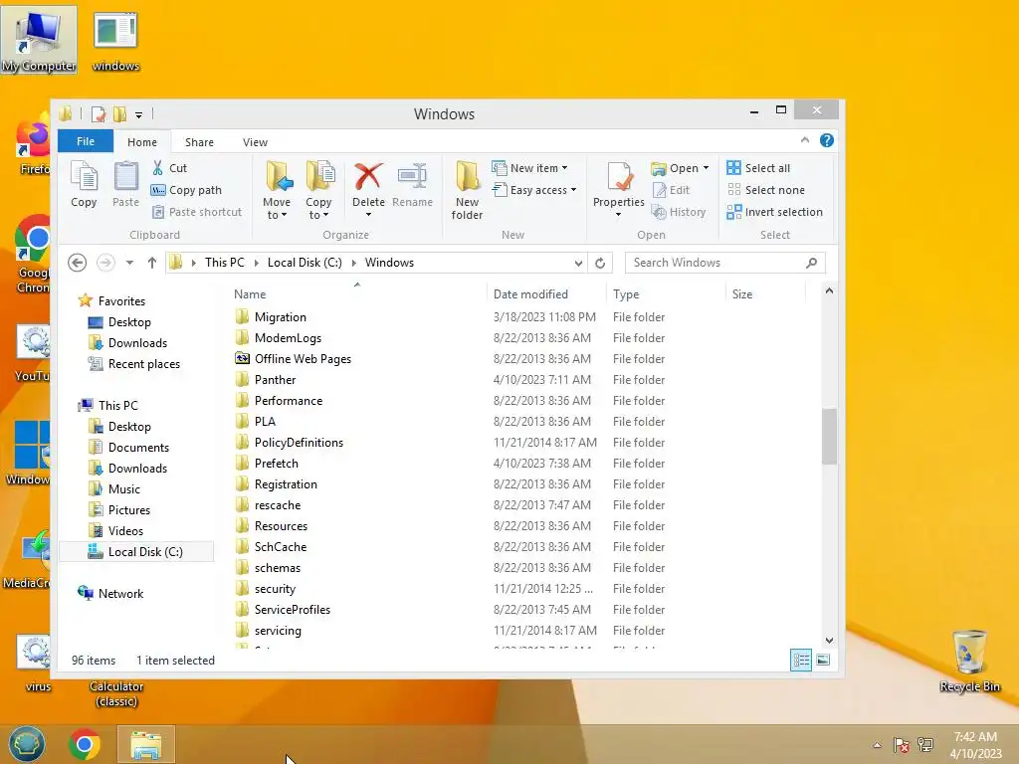Select the PolicyDefinitions folder
The width and height of the screenshot is (1019, 764).
click(x=290, y=443)
